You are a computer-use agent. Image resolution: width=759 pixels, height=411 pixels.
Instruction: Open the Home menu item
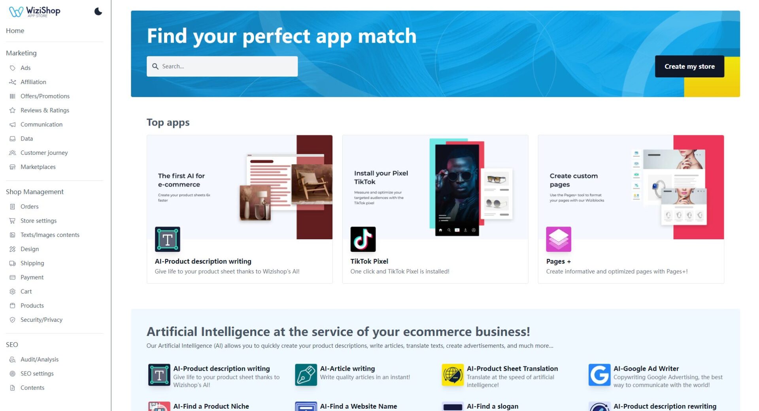[15, 30]
